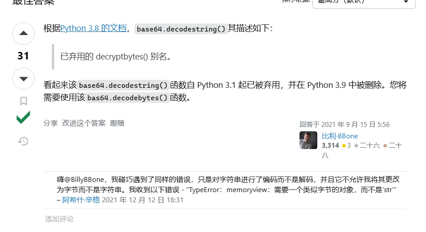Open 比利·BBone user profile
The image size is (426, 232).
[x=339, y=136]
